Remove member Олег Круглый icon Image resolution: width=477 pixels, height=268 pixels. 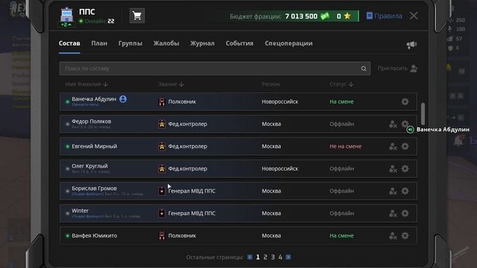(x=393, y=169)
